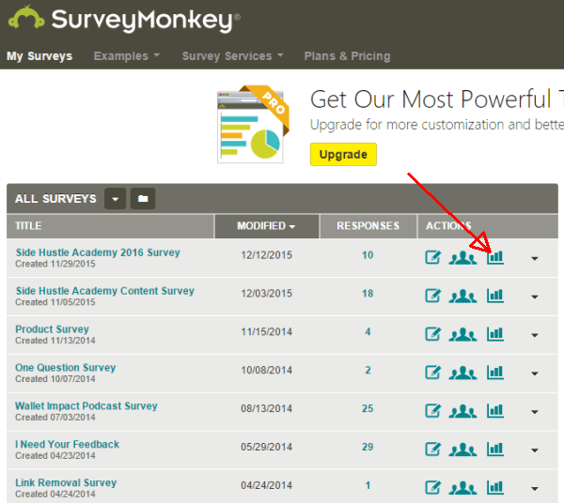Open Wallet Impact Podcast Survey link
The width and height of the screenshot is (564, 503).
pos(86,406)
